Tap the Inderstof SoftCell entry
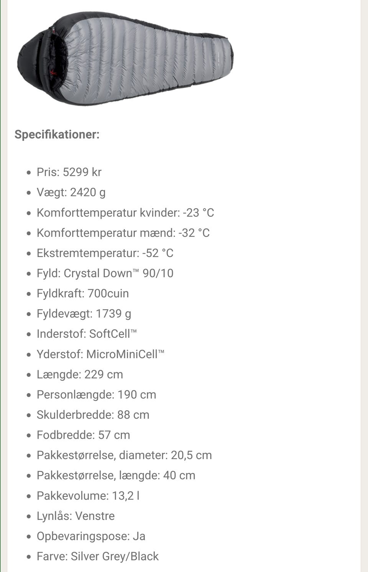Screen dimensions: 368x572 coord(87,334)
